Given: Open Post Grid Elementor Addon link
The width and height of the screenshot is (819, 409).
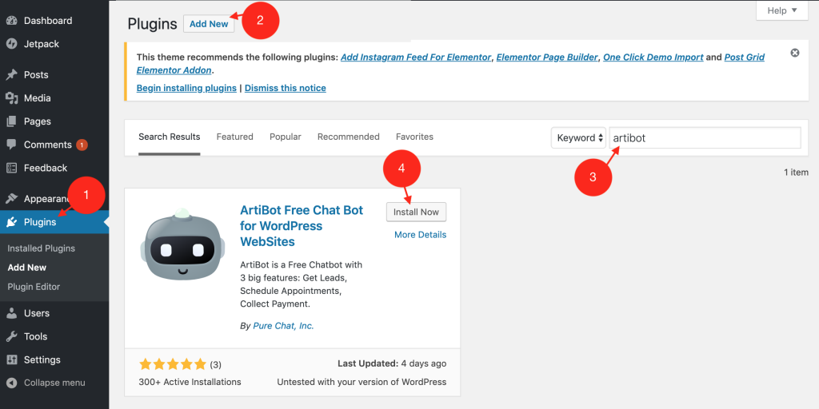Looking at the screenshot, I should [x=745, y=58].
